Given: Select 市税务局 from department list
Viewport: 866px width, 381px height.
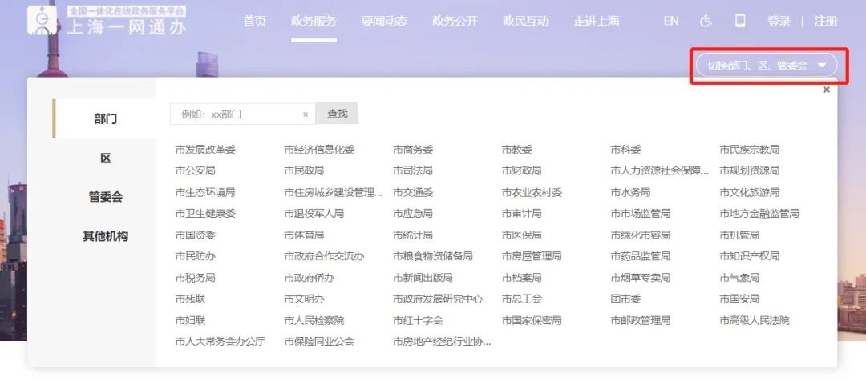Looking at the screenshot, I should coord(196,278).
